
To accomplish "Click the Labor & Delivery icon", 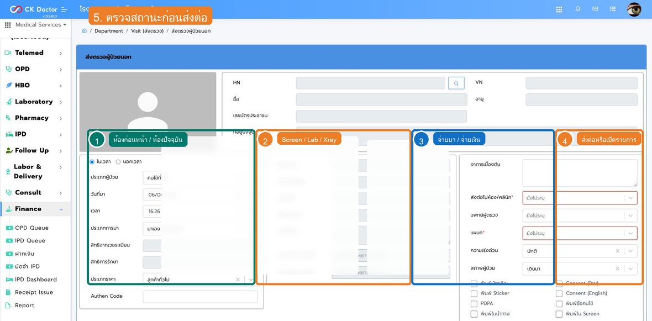I will click(x=8, y=171).
